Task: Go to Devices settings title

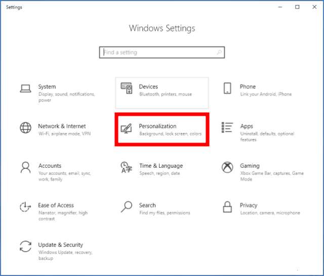Action: 148,86
